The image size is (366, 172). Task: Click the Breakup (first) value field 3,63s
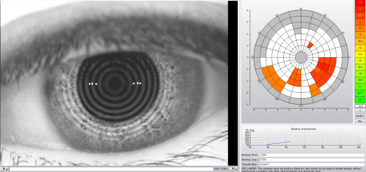[x=312, y=155]
